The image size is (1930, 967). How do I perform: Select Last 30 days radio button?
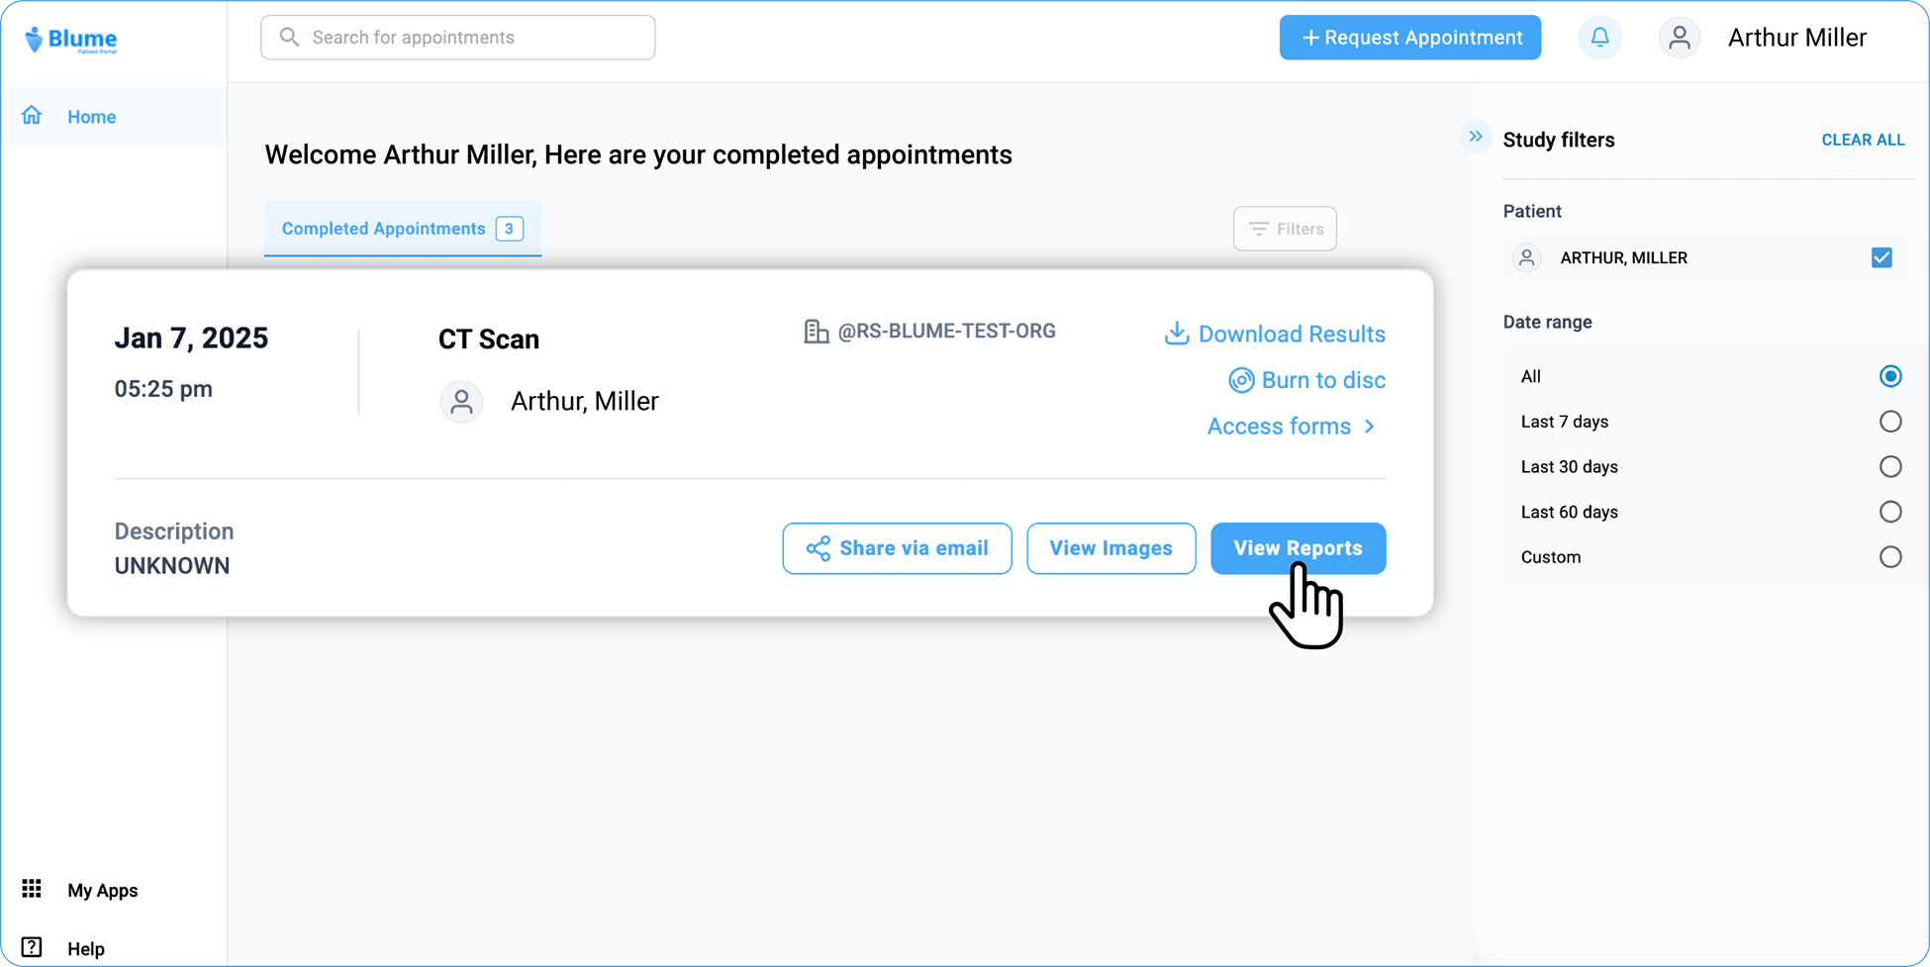click(1889, 466)
